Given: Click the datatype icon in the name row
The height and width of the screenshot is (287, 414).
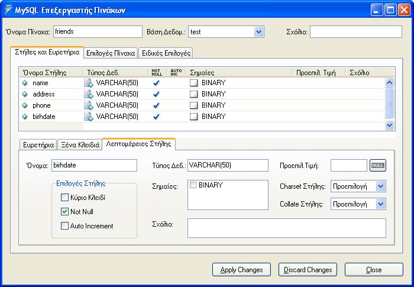Looking at the screenshot, I should point(89,83).
